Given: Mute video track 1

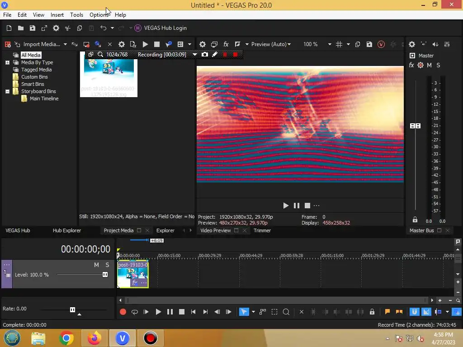Looking at the screenshot, I should coord(96,265).
